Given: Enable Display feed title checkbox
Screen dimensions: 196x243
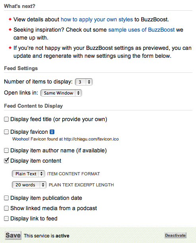Looking at the screenshot, I should [x=6, y=119].
